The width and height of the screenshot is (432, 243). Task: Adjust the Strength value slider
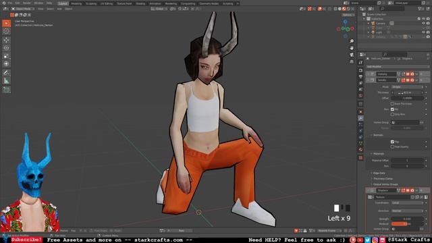pos(407,219)
